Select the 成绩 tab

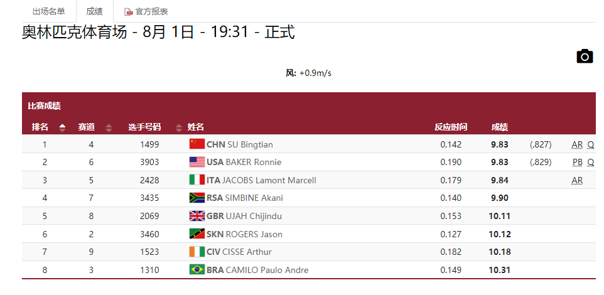95,11
